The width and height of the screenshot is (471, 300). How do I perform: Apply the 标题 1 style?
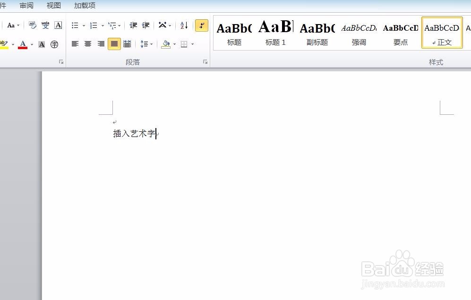pyautogui.click(x=275, y=33)
